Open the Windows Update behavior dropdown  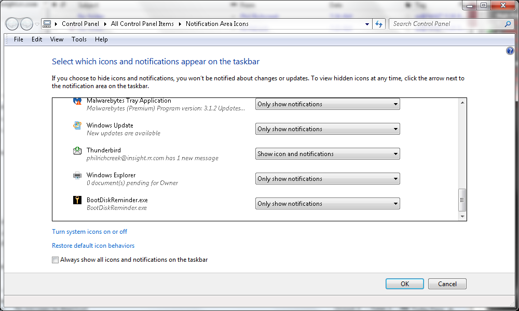(327, 129)
